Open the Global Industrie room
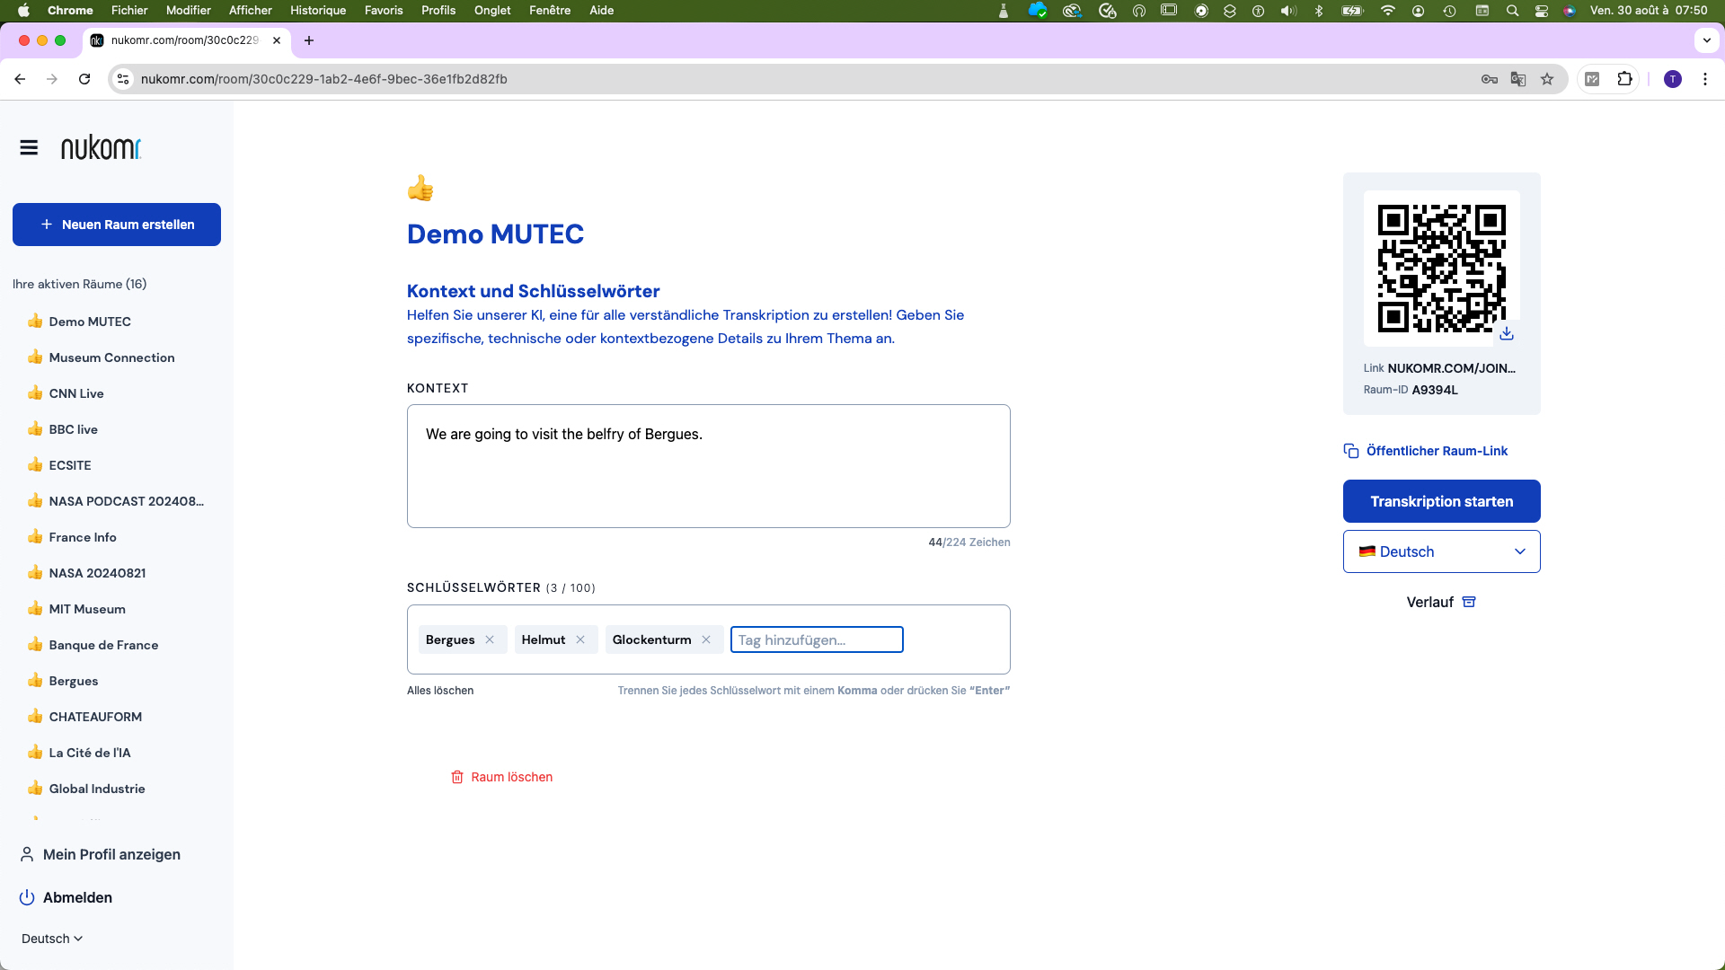 97,789
